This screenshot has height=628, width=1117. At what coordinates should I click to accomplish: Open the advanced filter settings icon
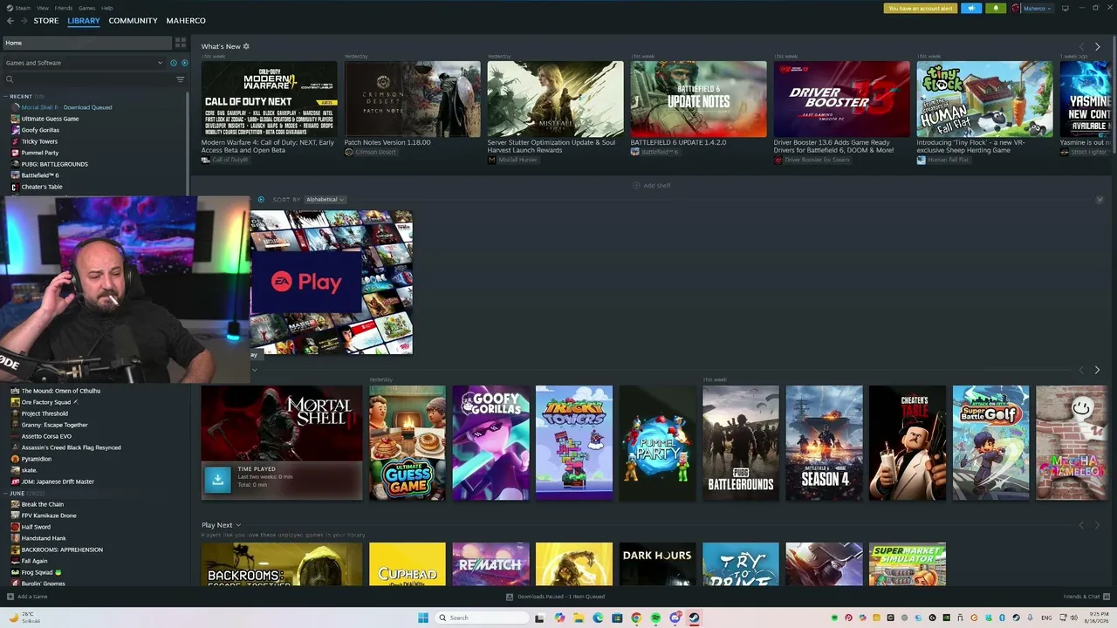pos(181,79)
